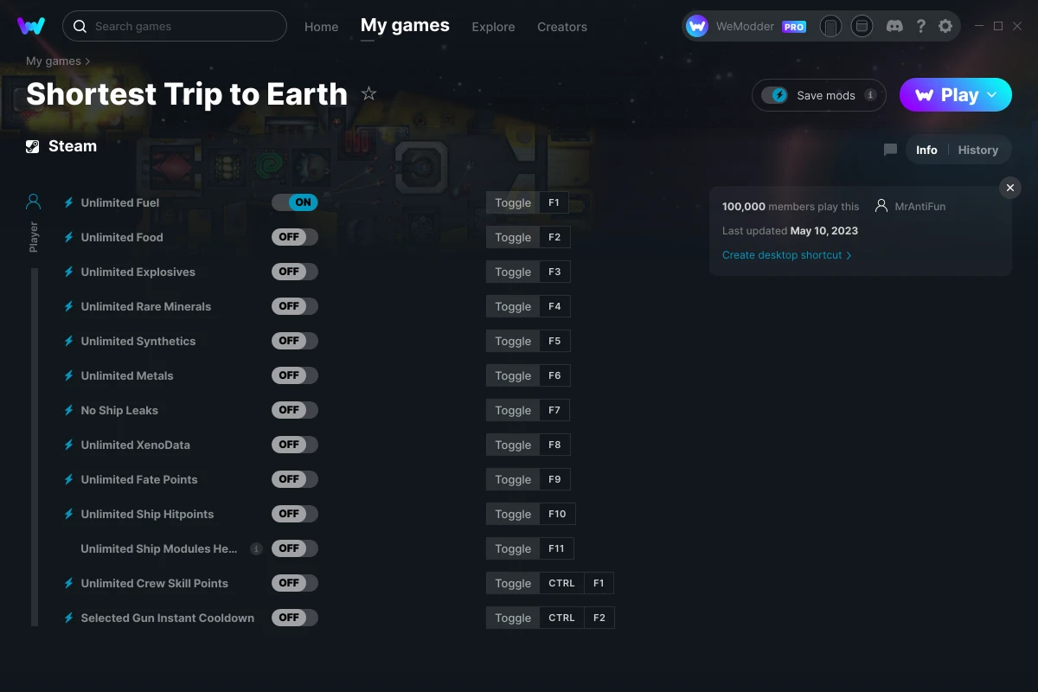
Task: Enable Selected Gun Instant Cooldown toggle
Action: click(295, 618)
